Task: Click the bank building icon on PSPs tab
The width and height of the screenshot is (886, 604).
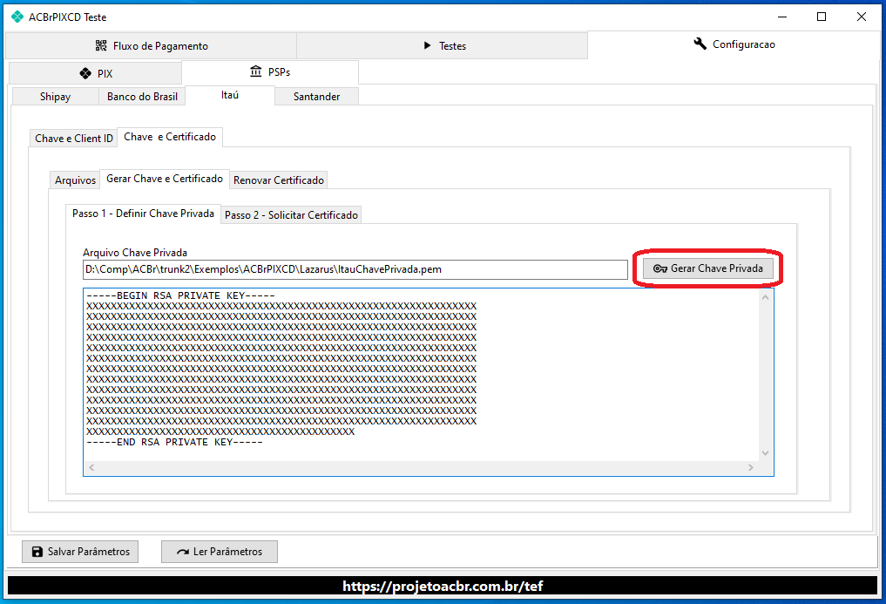Action: click(x=256, y=71)
